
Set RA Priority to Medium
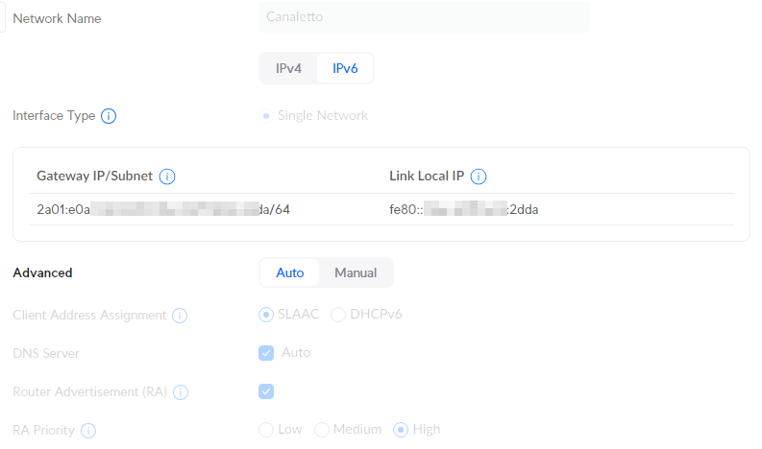[322, 430]
